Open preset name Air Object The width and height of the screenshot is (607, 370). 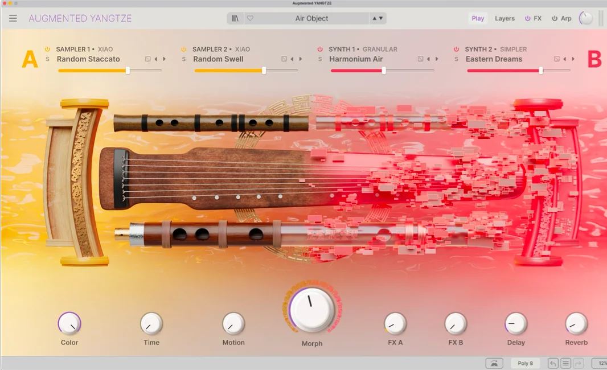[311, 18]
